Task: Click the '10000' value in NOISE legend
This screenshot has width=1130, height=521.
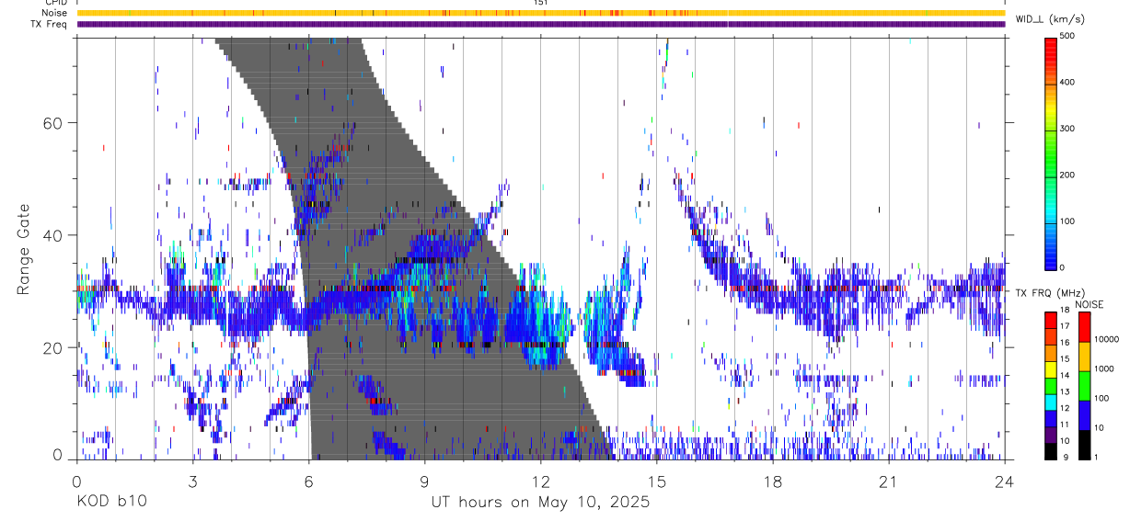Action: click(x=1108, y=340)
